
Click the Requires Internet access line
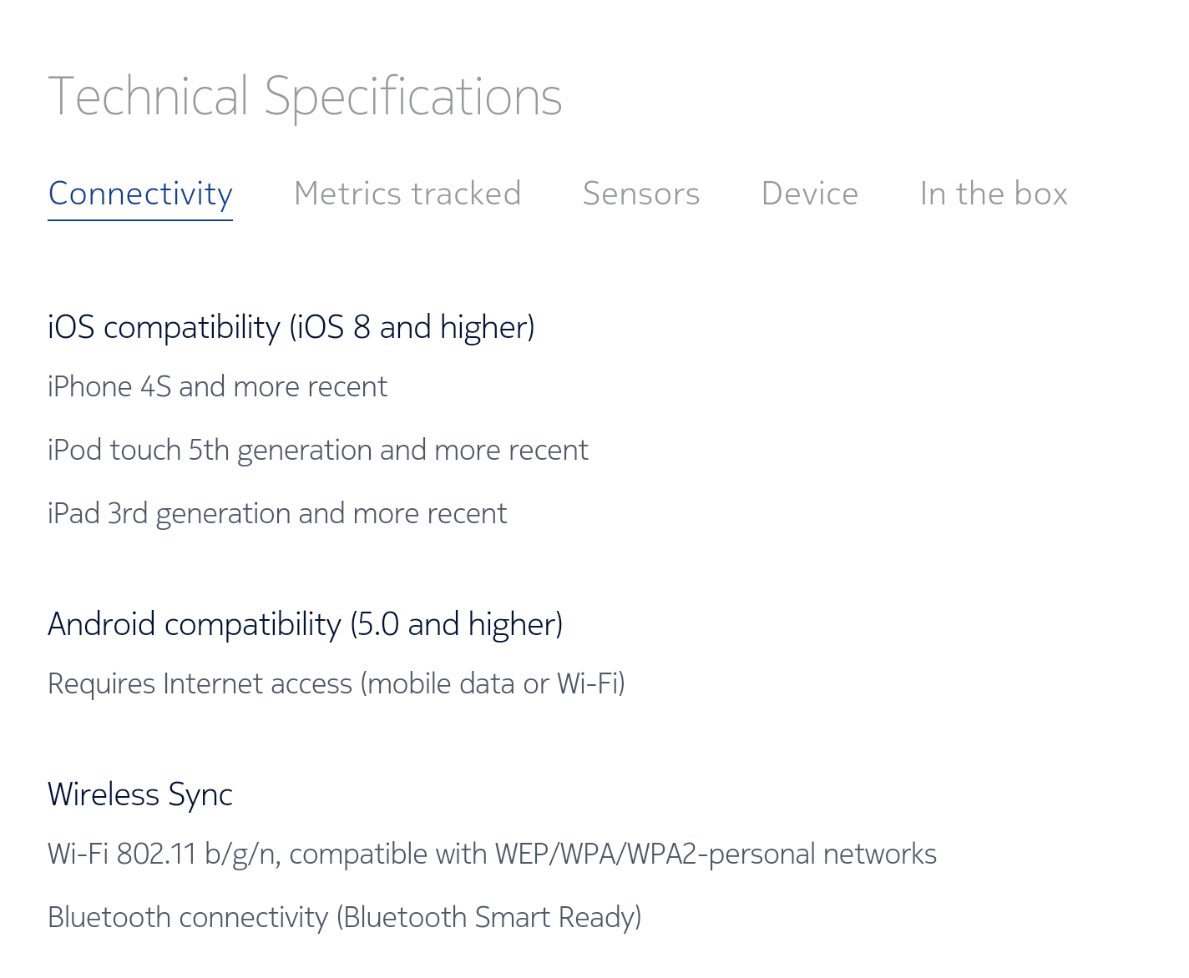[336, 684]
